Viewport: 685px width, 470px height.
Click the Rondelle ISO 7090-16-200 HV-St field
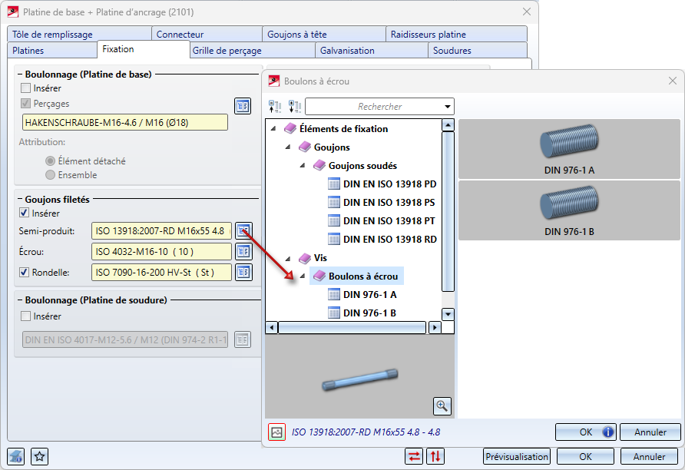(161, 272)
